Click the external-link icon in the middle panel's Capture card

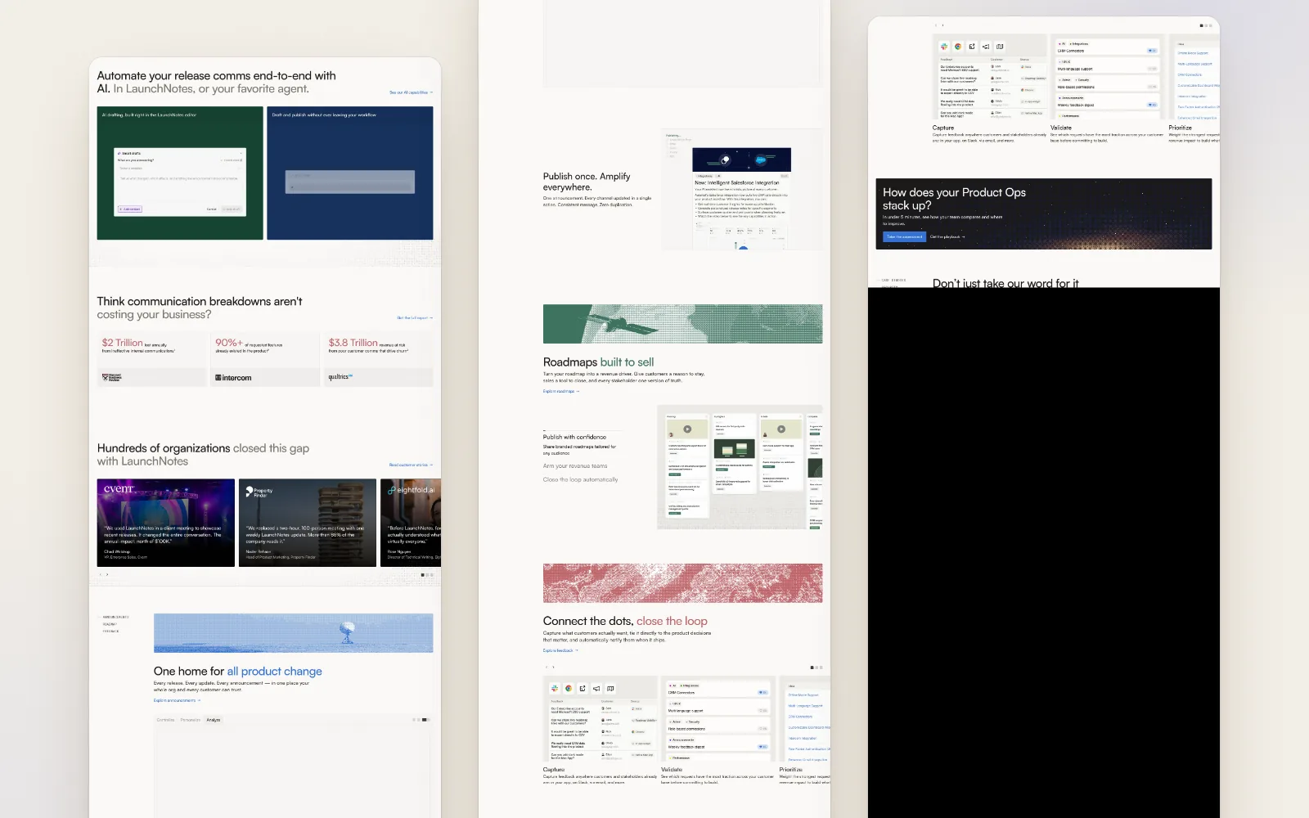click(x=583, y=689)
